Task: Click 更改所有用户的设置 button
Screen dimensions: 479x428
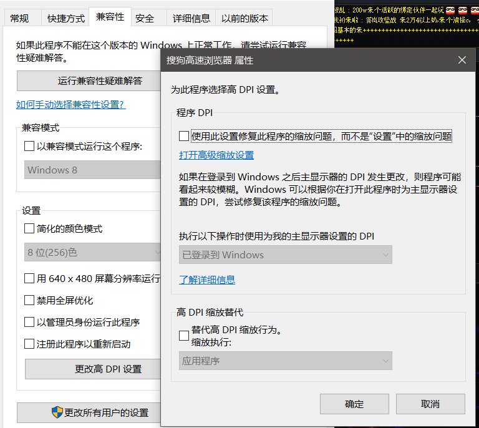Action: 89,413
